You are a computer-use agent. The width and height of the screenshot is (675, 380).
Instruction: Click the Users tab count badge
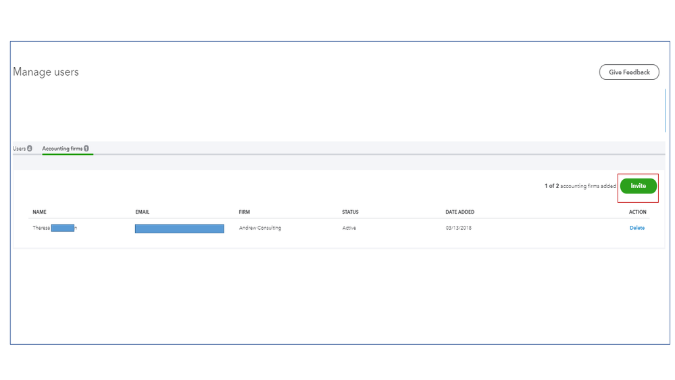[30, 148]
